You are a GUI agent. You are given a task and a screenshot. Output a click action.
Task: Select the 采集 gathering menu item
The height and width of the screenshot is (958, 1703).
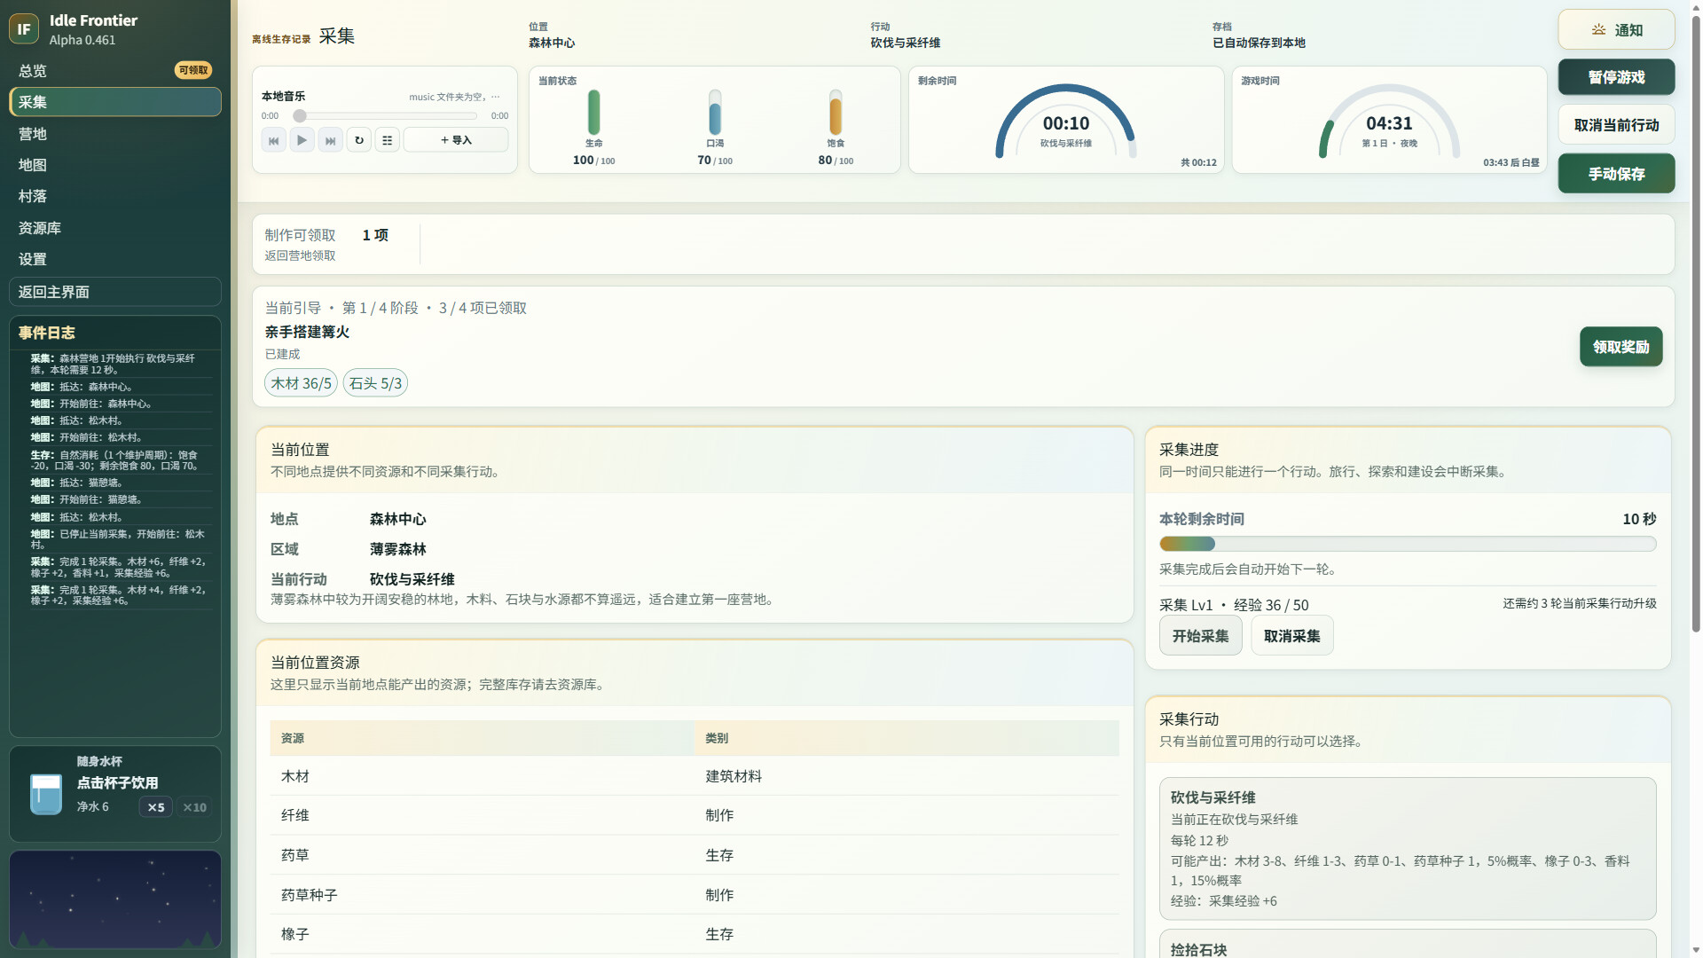click(115, 102)
